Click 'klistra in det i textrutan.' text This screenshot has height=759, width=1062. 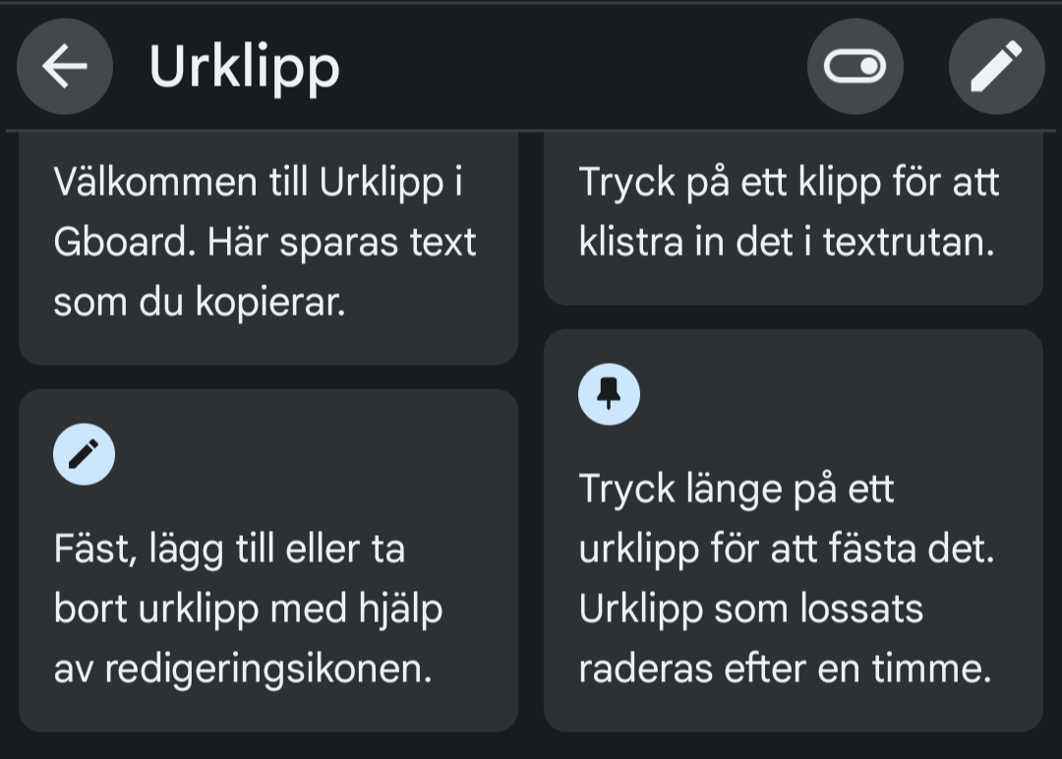coord(787,243)
